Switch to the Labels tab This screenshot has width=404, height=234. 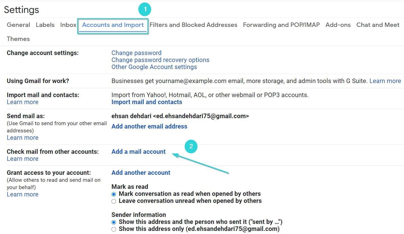coord(45,25)
